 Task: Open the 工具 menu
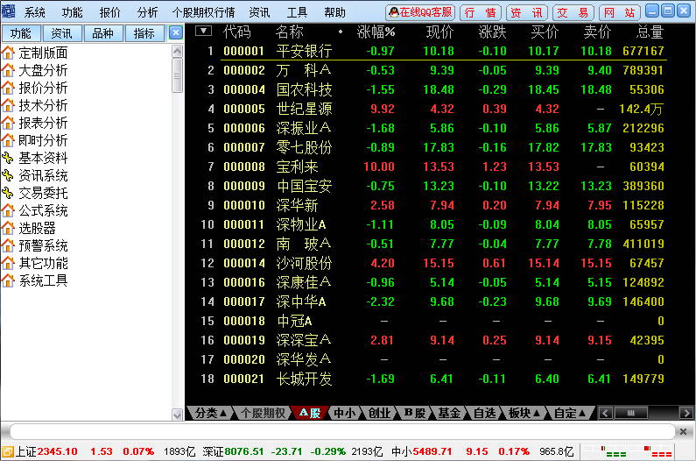(x=297, y=12)
